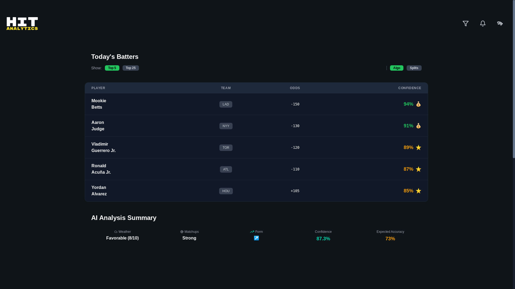Click money bag icon in Aaron Judge row
Viewport: 515px width, 289px height.
tap(418, 126)
